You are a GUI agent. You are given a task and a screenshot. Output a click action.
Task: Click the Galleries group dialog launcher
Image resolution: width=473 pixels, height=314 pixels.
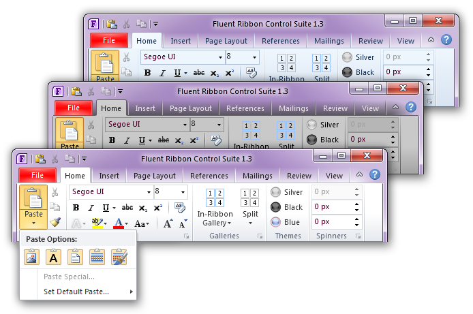tap(260, 236)
